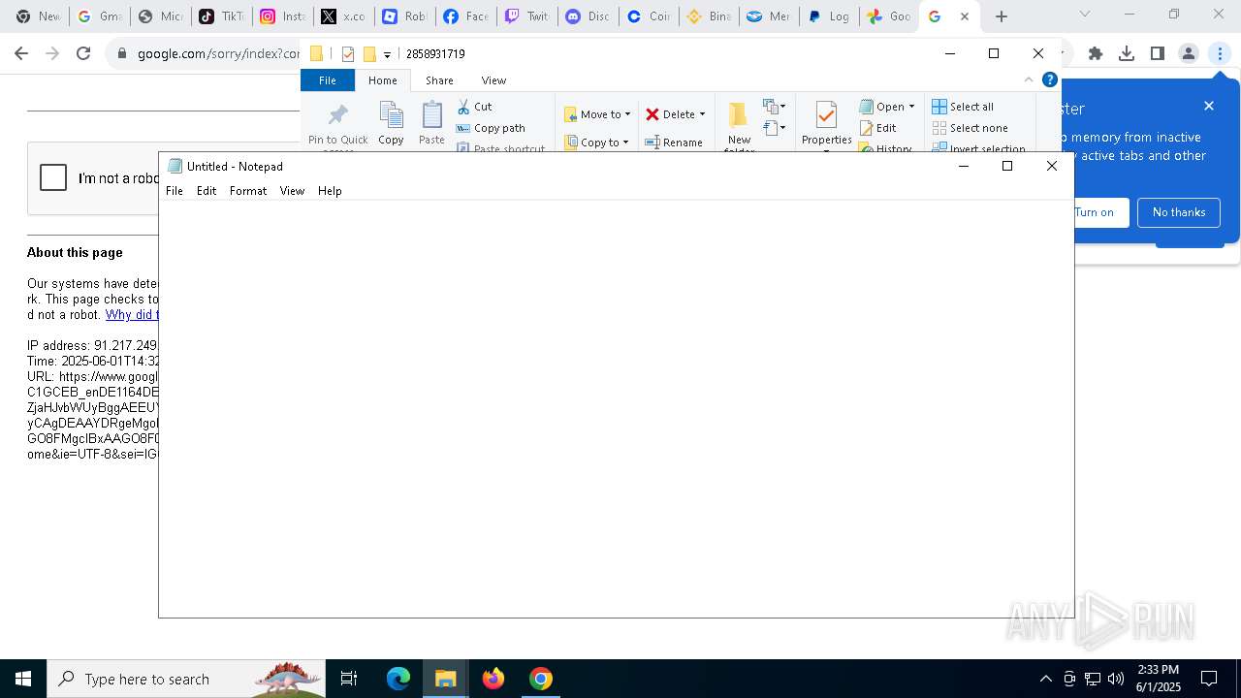1241x698 pixels.
Task: Click Select none in Explorer ribbon
Action: [971, 128]
